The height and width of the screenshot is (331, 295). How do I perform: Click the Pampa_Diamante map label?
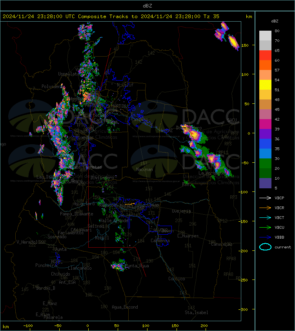pyautogui.click(x=77, y=214)
